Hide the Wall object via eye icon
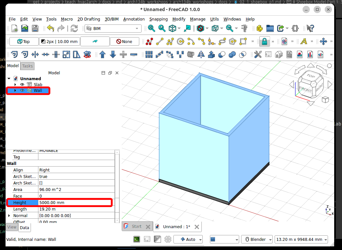The width and height of the screenshot is (342, 250). (x=22, y=91)
